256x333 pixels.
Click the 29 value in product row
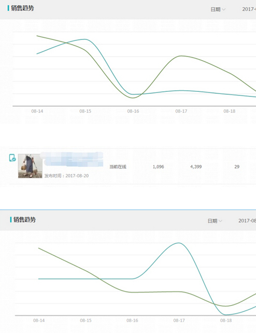pos(237,166)
